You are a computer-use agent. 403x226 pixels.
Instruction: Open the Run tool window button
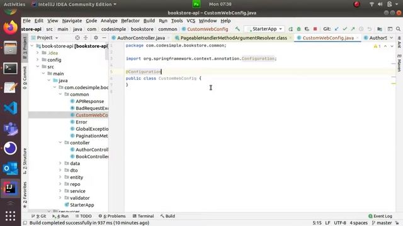click(x=60, y=216)
